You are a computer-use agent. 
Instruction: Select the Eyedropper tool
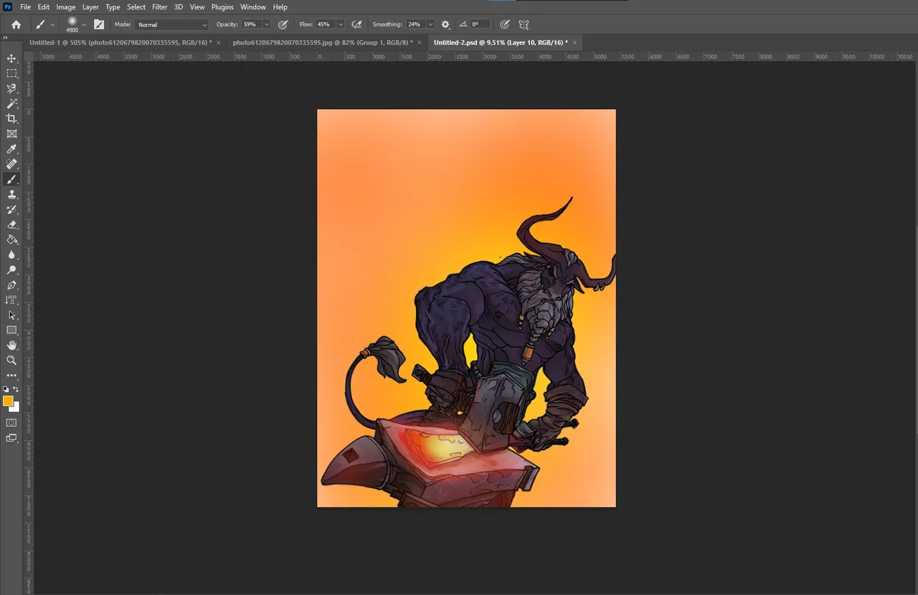(11, 149)
